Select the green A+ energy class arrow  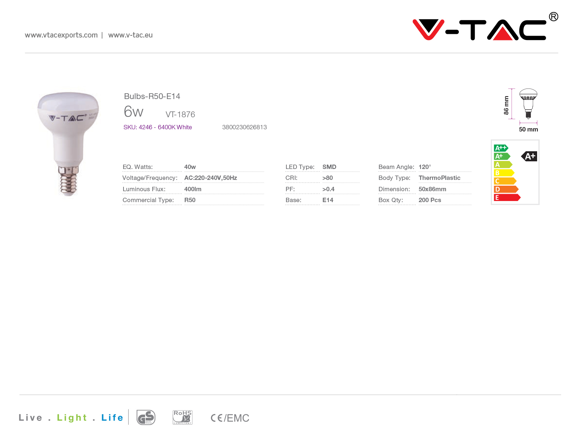[502, 156]
